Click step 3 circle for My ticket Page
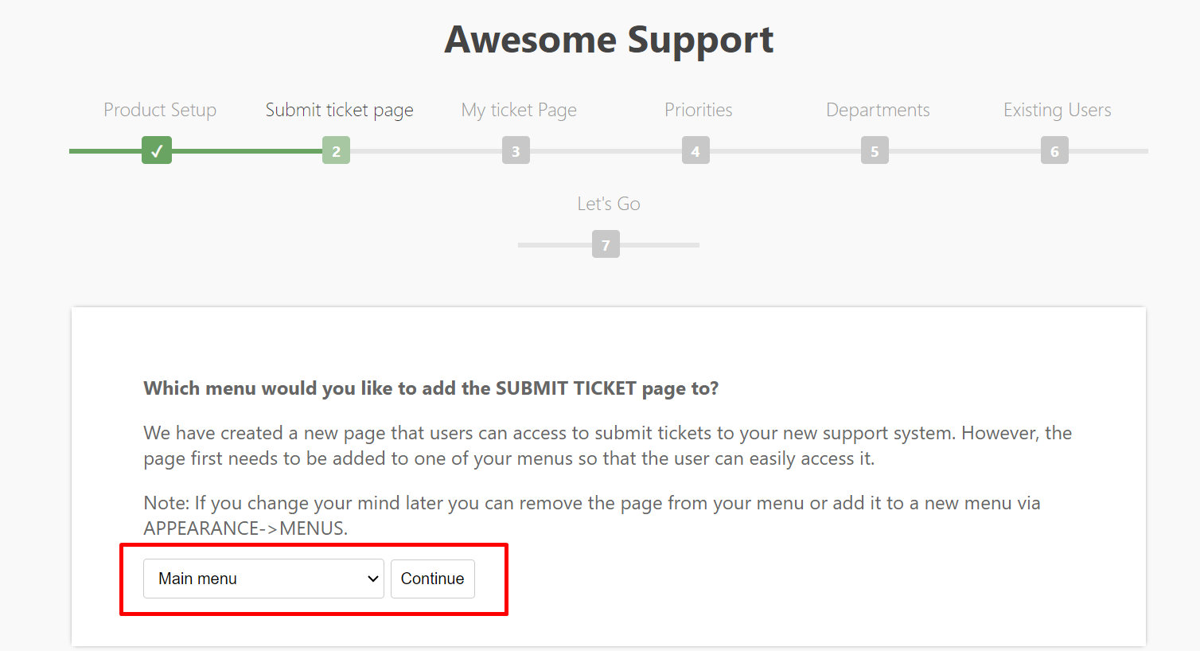The width and height of the screenshot is (1200, 651). click(x=516, y=150)
